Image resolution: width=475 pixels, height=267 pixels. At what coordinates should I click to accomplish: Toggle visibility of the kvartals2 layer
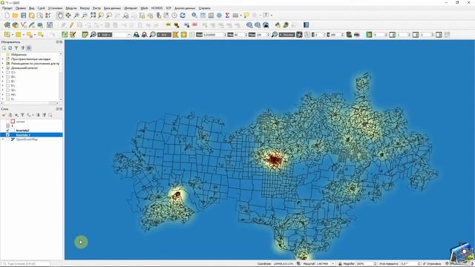tap(8, 131)
